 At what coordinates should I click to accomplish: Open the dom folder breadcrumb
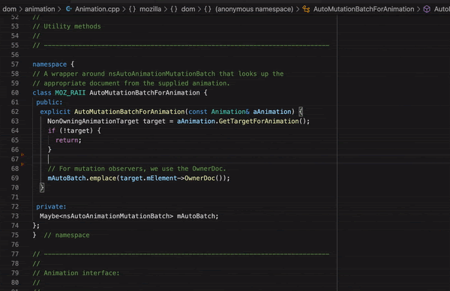click(x=10, y=9)
